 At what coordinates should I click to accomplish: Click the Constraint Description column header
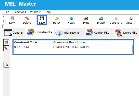coord(69,42)
